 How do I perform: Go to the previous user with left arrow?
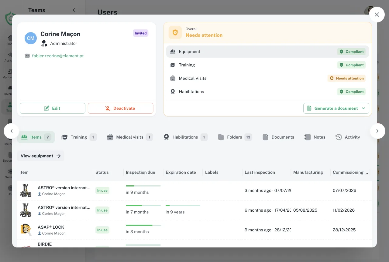[12, 131]
